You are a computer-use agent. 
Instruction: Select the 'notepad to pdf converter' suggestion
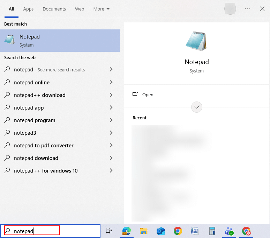[x=44, y=146]
